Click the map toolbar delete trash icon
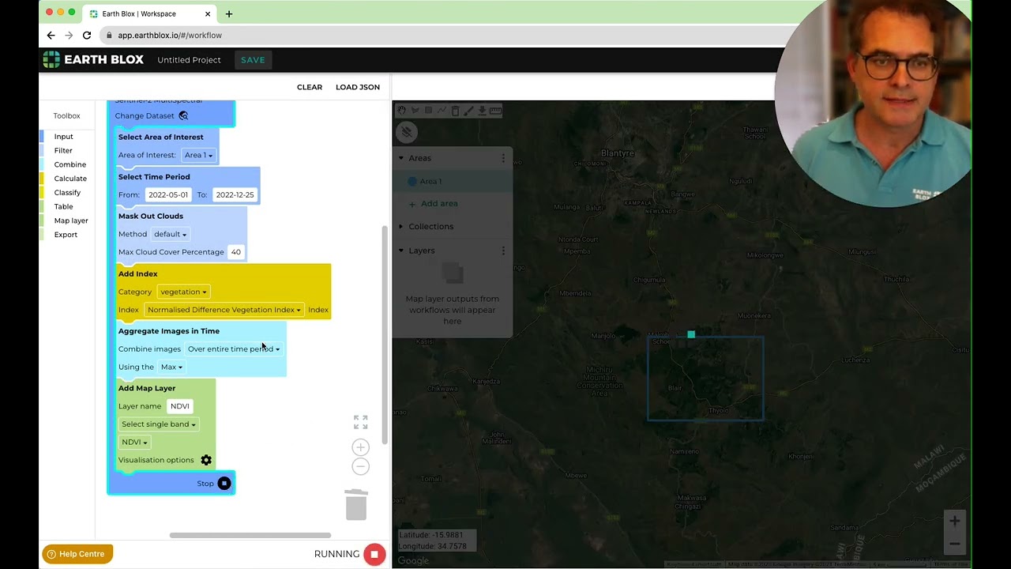The image size is (1011, 569). point(455,111)
